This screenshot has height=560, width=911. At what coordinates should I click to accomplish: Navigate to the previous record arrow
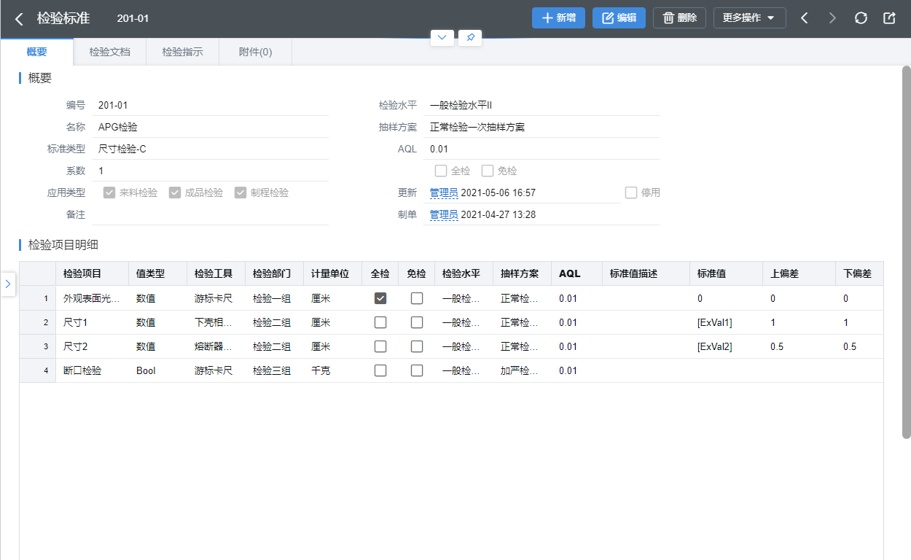coord(805,18)
